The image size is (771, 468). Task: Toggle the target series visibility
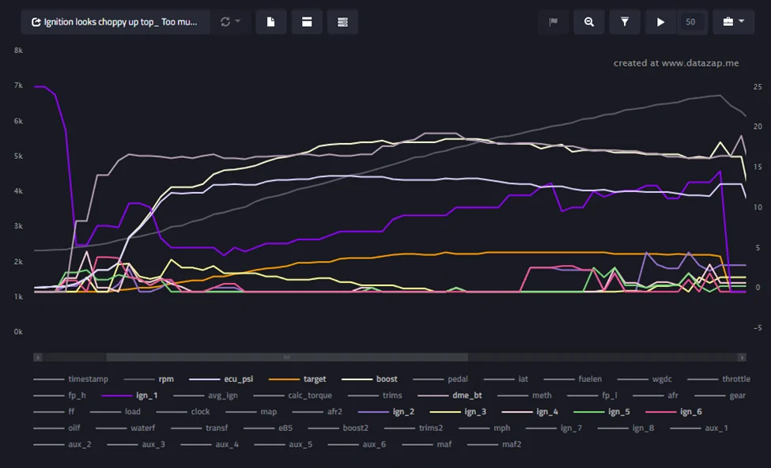pos(297,379)
